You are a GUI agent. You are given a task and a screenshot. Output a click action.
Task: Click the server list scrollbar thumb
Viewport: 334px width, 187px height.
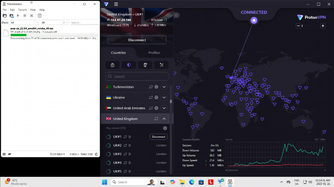tap(171, 101)
